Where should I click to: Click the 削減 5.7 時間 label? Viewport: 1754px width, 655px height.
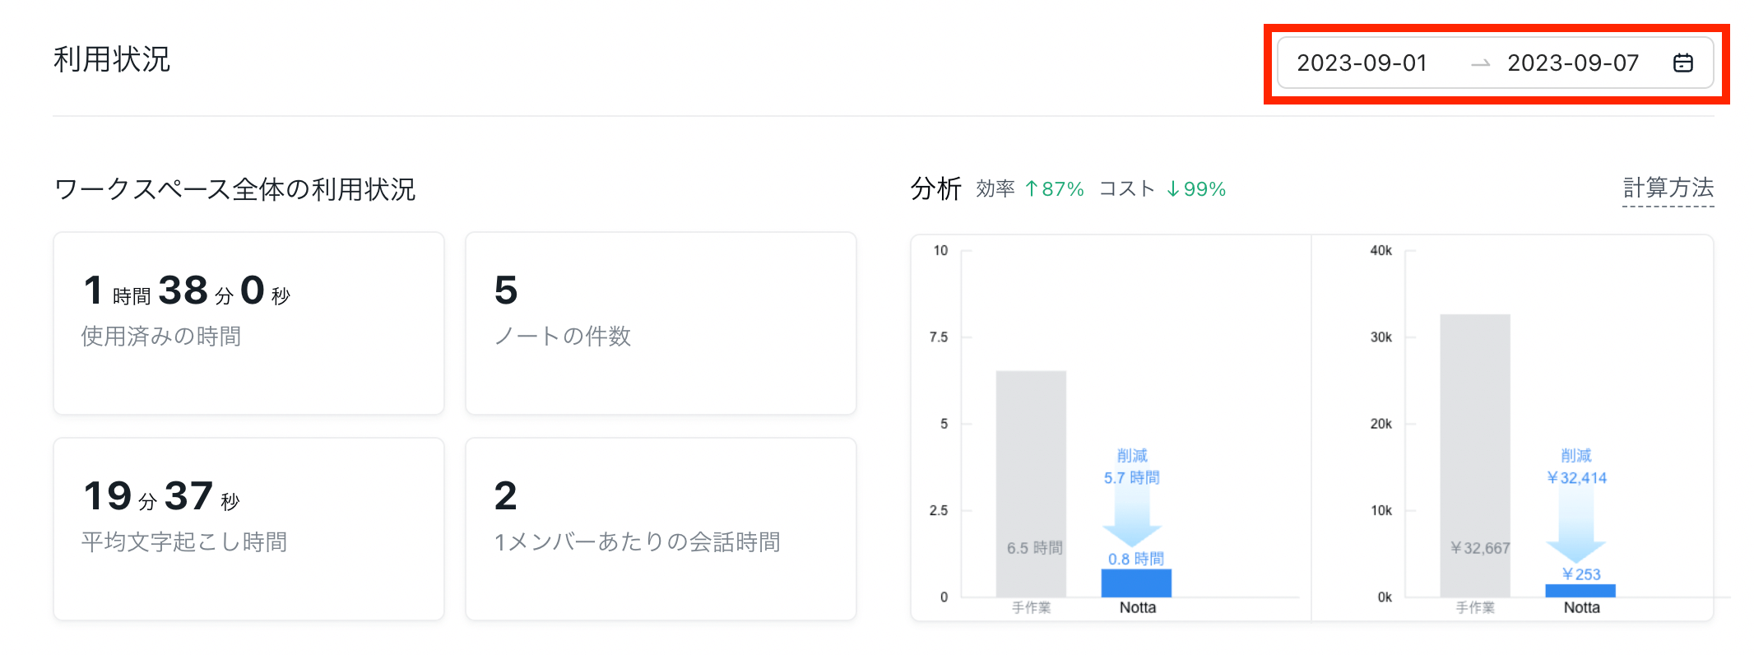click(x=1132, y=467)
